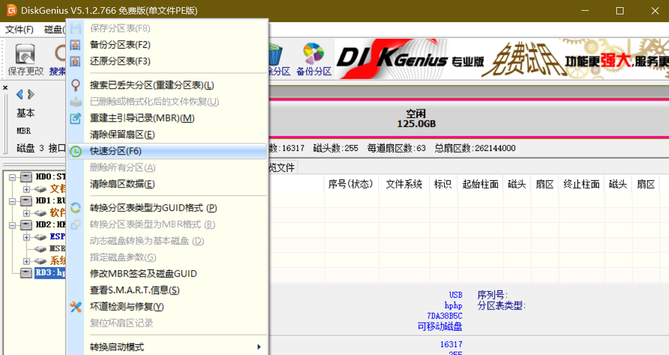
Task: Click the green 快速分区 clock icon
Action: [75, 151]
